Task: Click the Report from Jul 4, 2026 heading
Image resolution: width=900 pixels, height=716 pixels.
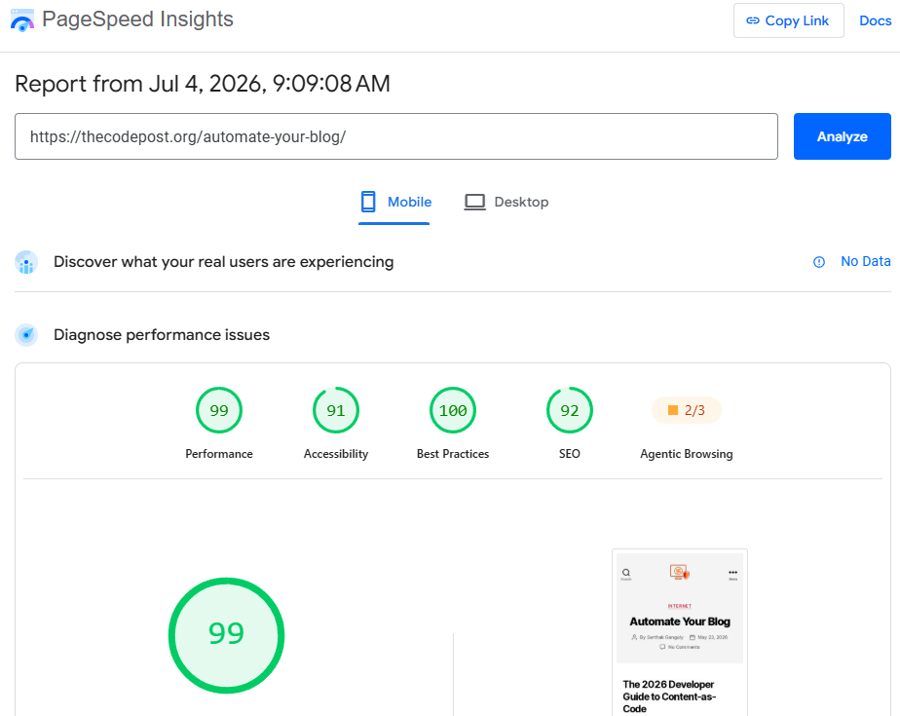Action: (202, 84)
